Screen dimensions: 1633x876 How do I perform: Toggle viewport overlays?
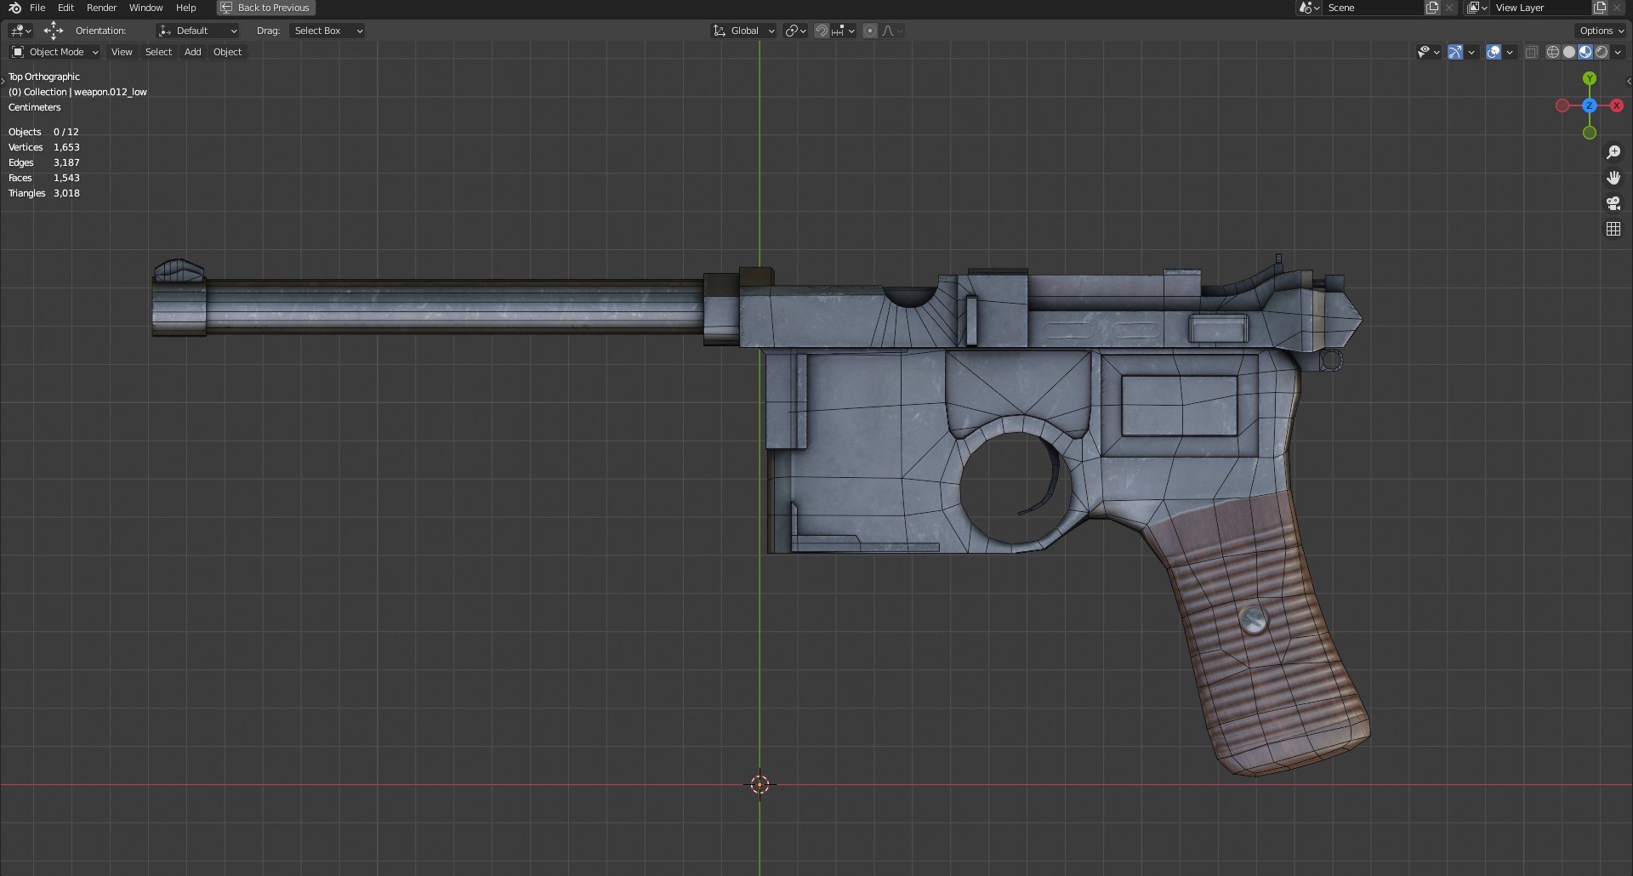(x=1494, y=52)
